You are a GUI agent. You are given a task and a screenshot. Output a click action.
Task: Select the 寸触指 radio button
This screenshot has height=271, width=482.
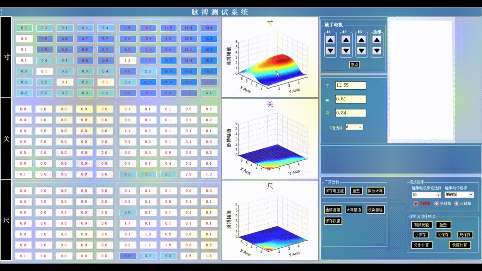[x=415, y=204]
